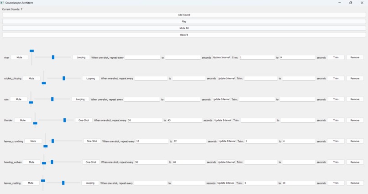Mute the rain sound
The image size is (368, 194).
[x=19, y=99]
